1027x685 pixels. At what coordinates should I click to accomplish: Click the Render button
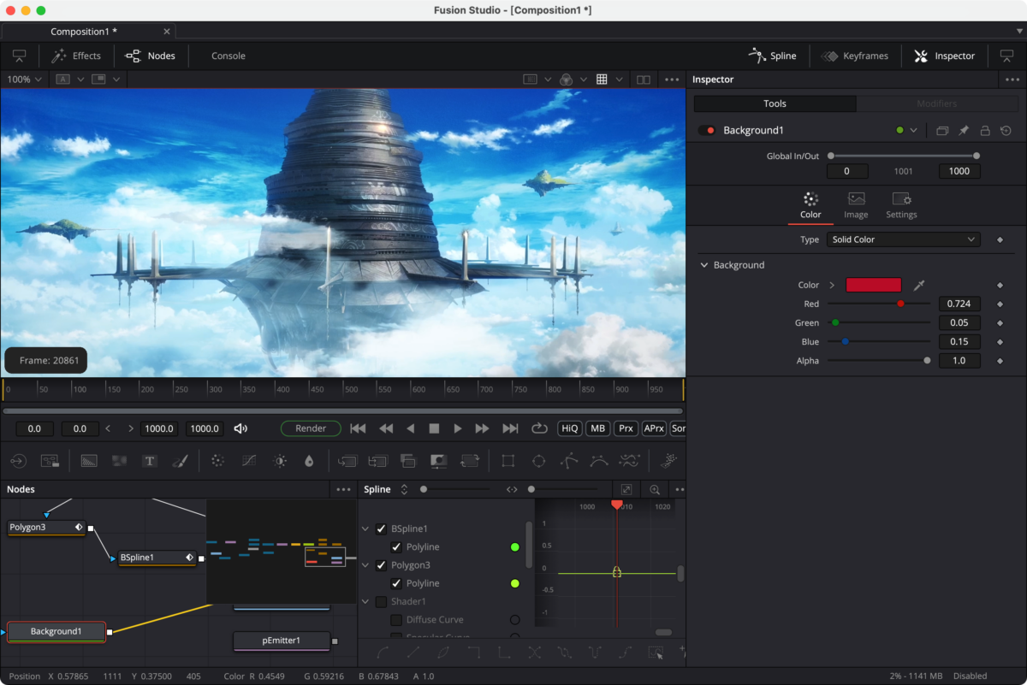tap(311, 428)
